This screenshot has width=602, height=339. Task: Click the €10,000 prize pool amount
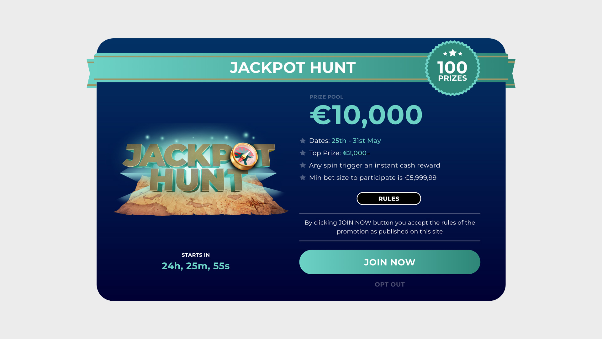pos(366,115)
